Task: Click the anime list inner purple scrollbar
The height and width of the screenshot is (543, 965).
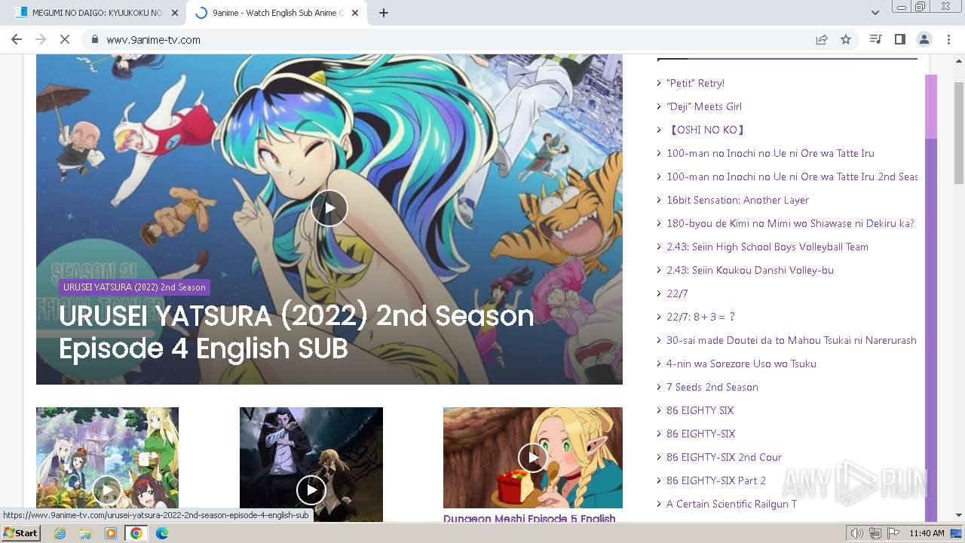Action: click(931, 107)
